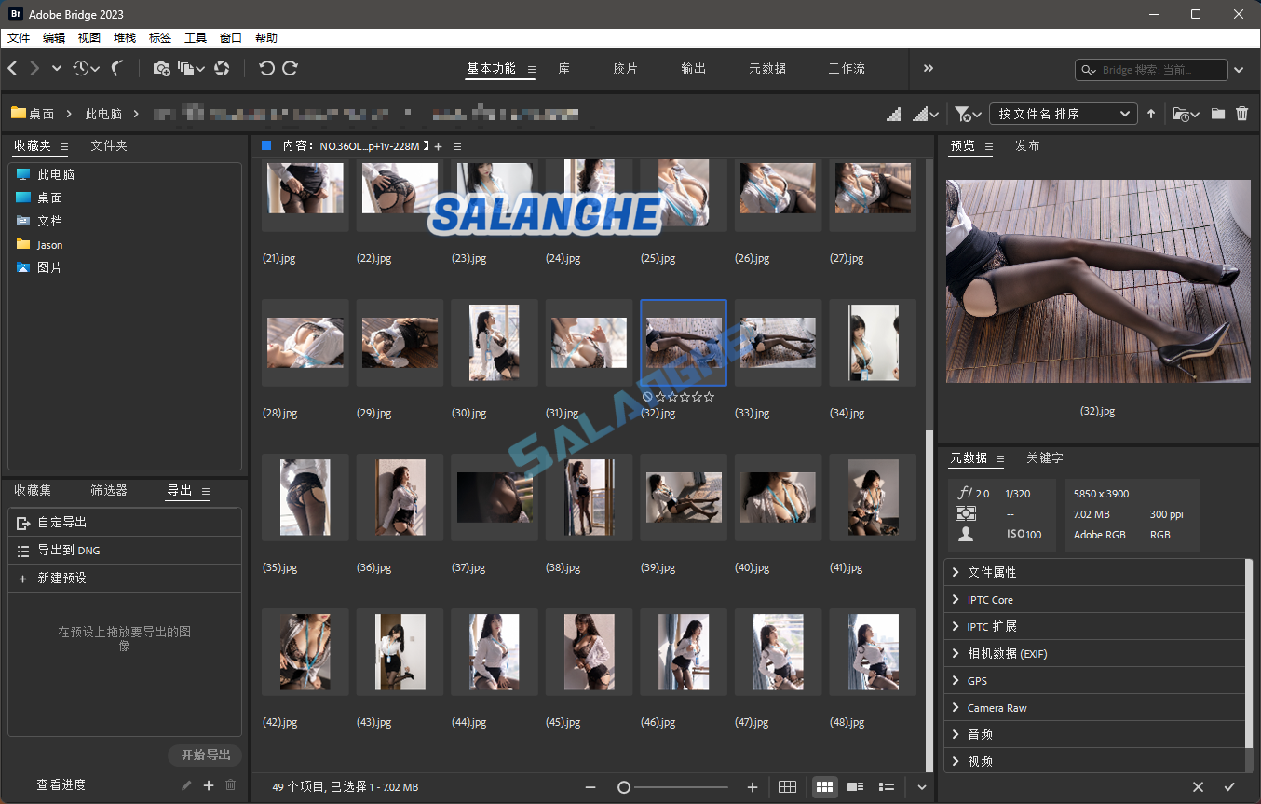Expand the 文件属性 metadata section
Screen dimensions: 1261x804
[992, 572]
